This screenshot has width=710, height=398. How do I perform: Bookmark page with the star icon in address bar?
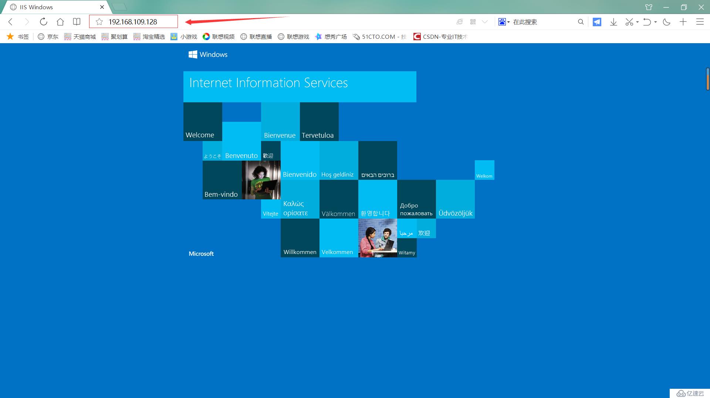tap(99, 22)
